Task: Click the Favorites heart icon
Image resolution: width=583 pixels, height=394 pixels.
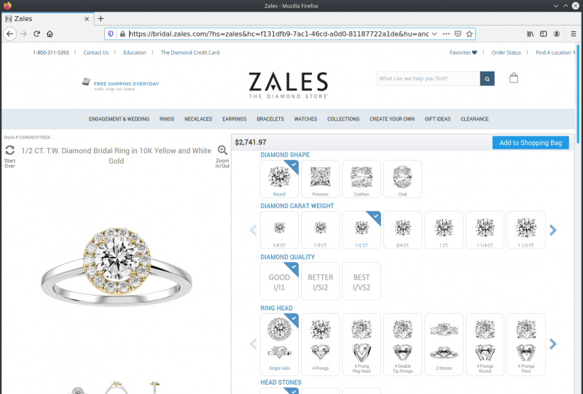Action: click(474, 53)
